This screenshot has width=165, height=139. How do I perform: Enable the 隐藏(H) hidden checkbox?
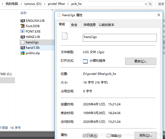[108, 136]
